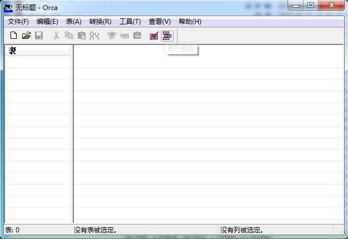Viewport: 348px width, 239px height.
Task: Open a database with the folder icon
Action: 26,35
